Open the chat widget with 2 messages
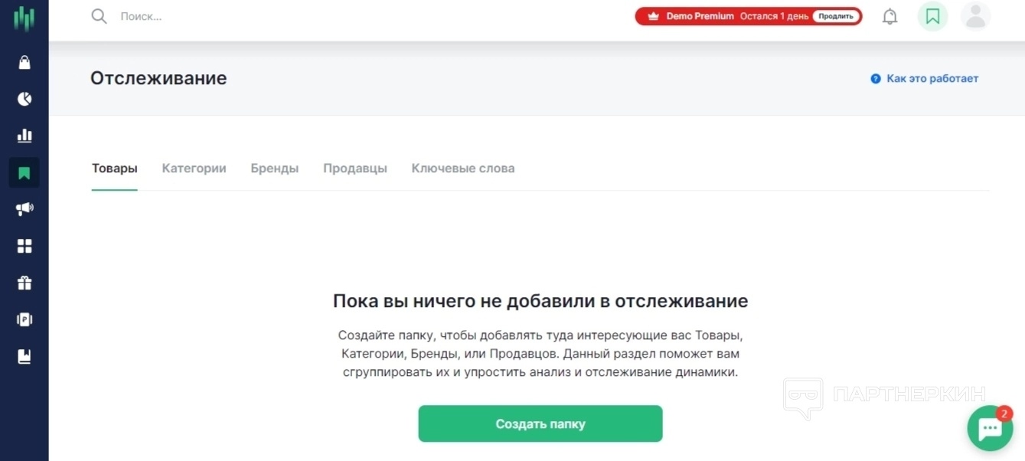The image size is (1025, 461). [990, 428]
